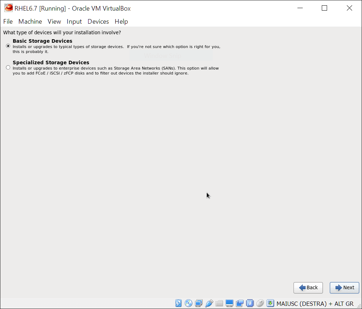Viewport: 362px width, 309px height.
Task: Select Specialized Storage Devices radio button
Action: tap(8, 67)
